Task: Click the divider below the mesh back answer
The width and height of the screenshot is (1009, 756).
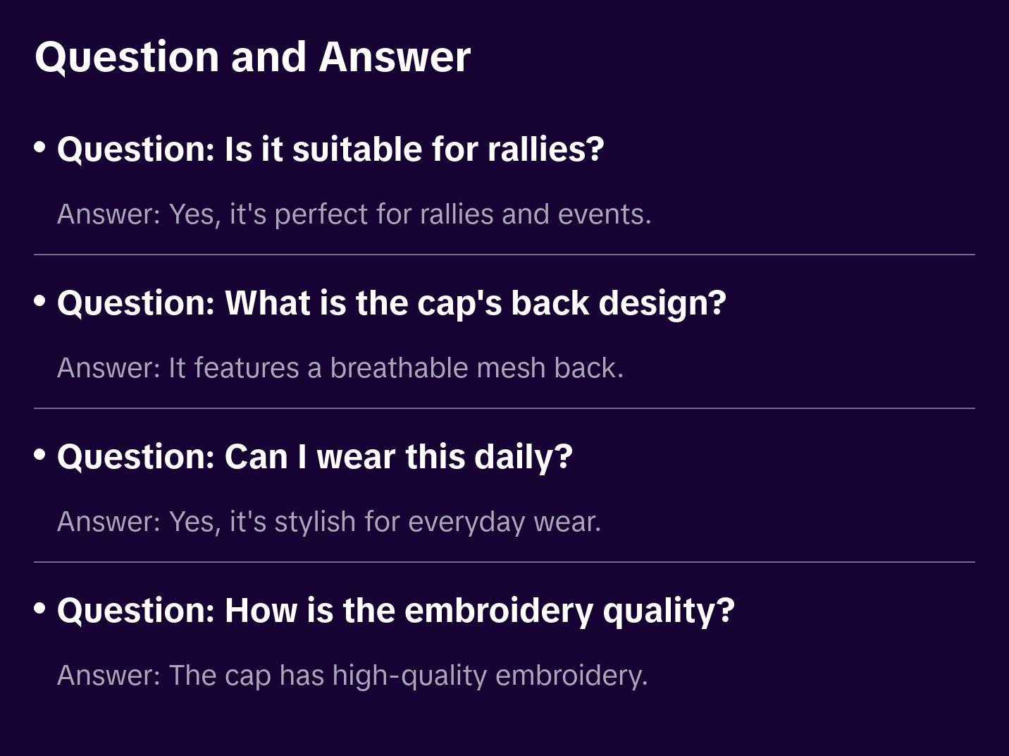Action: [x=505, y=408]
